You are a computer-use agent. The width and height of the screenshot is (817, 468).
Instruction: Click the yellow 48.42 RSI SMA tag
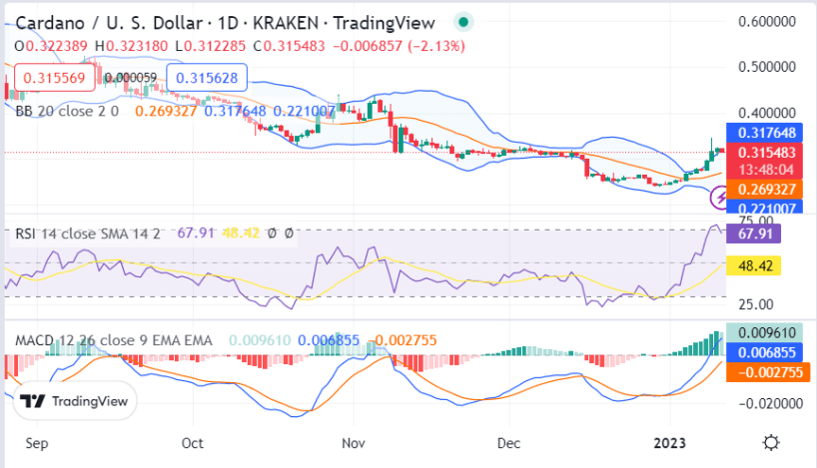[753, 266]
